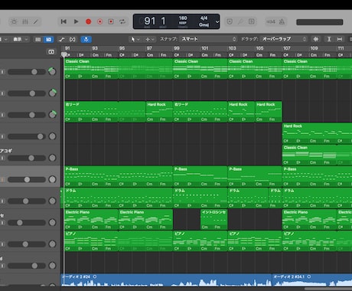Screen dimensions: 352x291
Task: Click the loop circle on オーディオ 2 #24.1
Action: 309,276
